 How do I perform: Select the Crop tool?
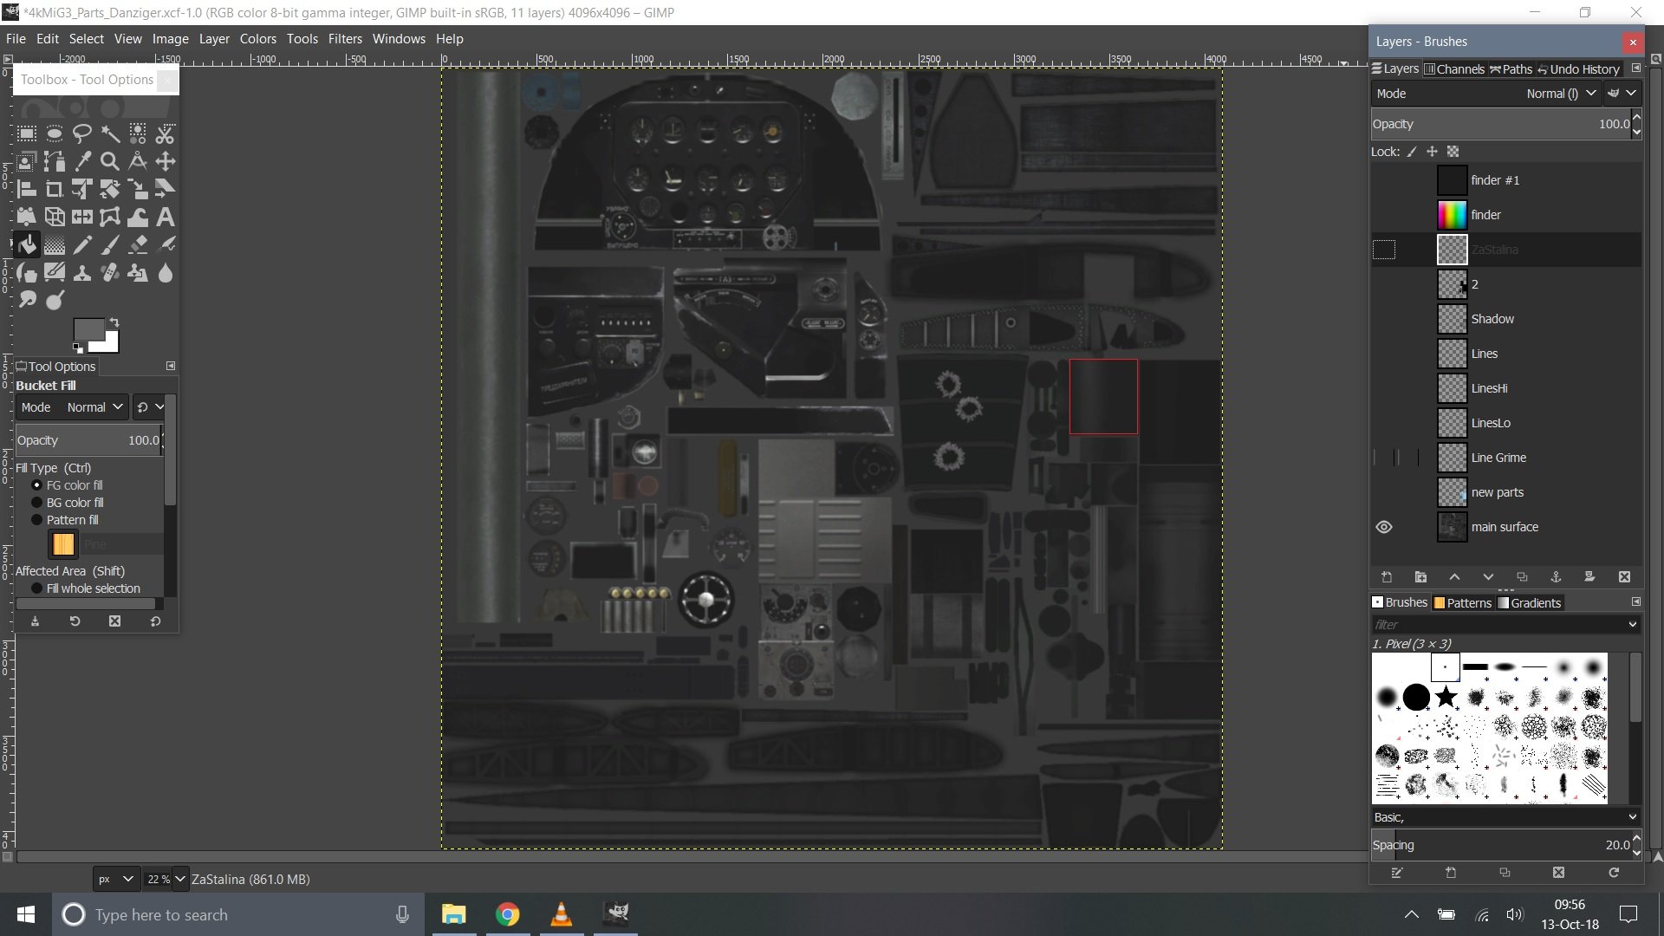click(55, 189)
